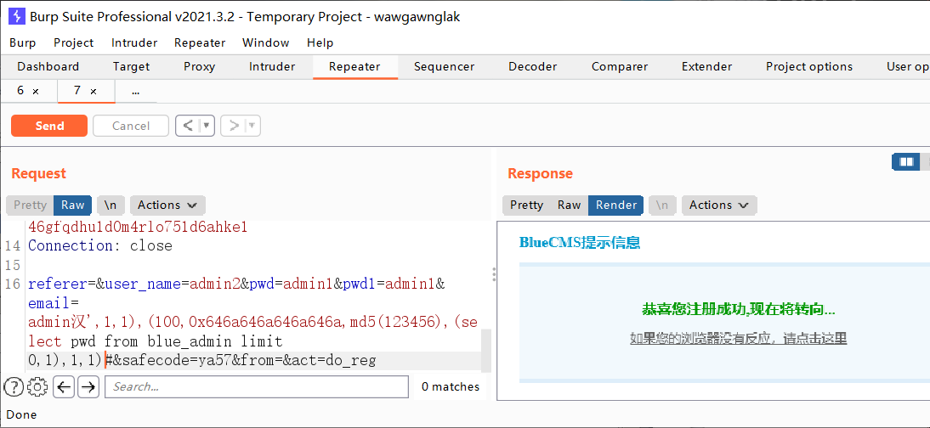Open the Help menu
The image size is (930, 428).
[x=320, y=42]
